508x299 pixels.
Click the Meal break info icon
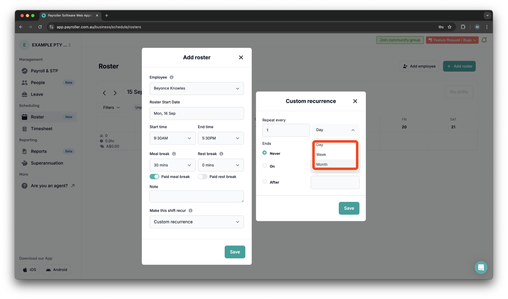tap(174, 154)
